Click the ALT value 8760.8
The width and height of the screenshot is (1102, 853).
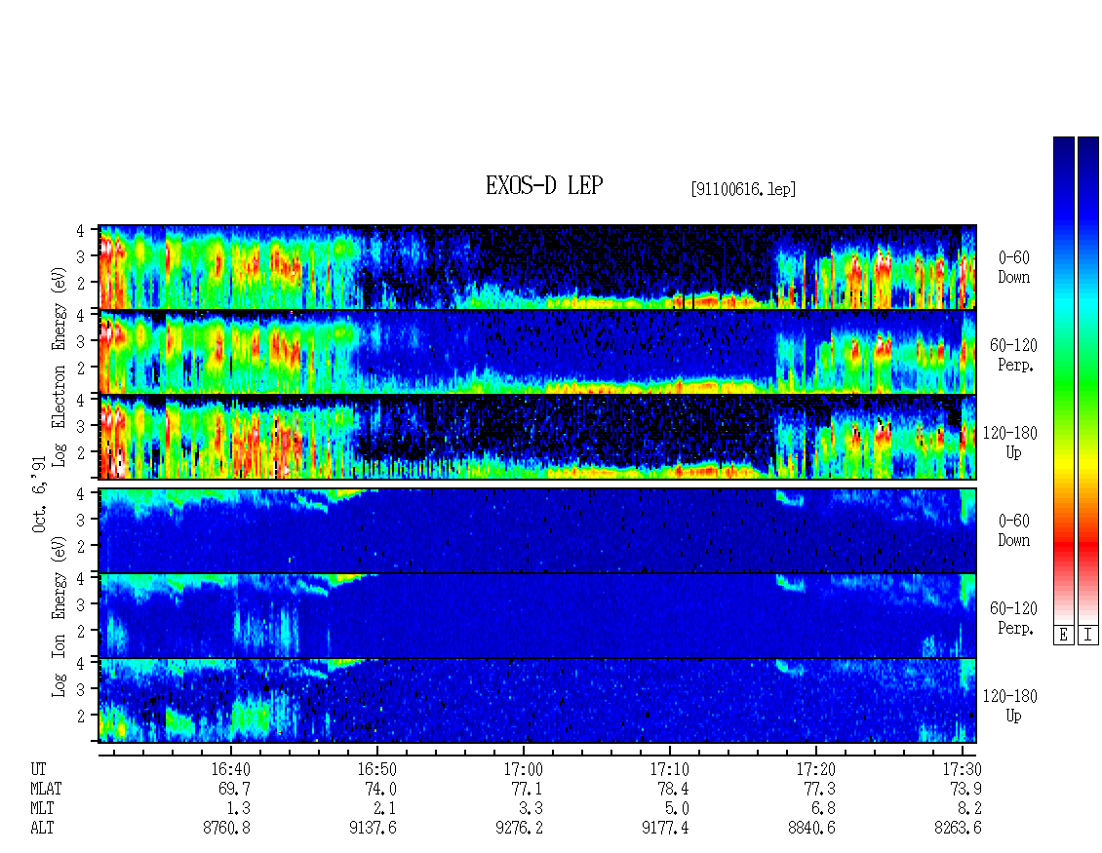(226, 829)
